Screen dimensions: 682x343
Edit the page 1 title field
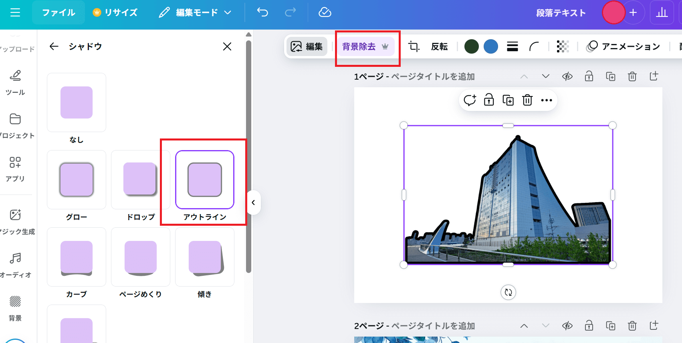433,76
